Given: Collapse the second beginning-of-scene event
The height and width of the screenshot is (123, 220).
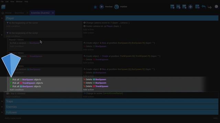Looking at the screenshot, I should [2, 35].
